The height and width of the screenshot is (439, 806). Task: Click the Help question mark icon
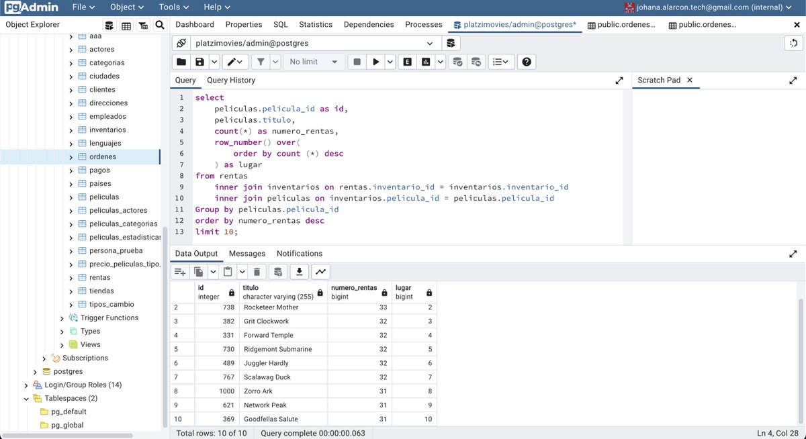[527, 62]
